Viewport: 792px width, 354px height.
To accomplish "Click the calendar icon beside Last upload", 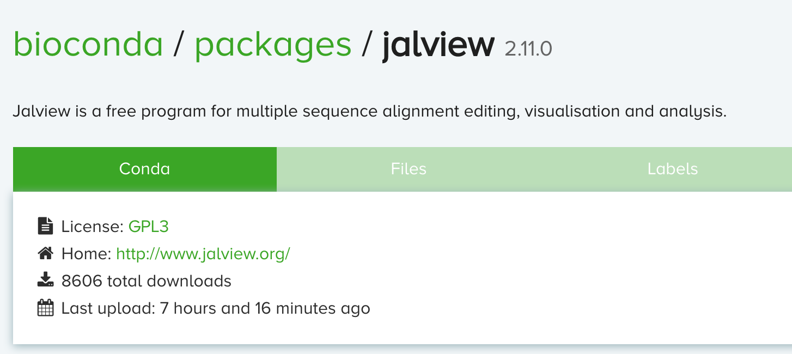I will [45, 308].
